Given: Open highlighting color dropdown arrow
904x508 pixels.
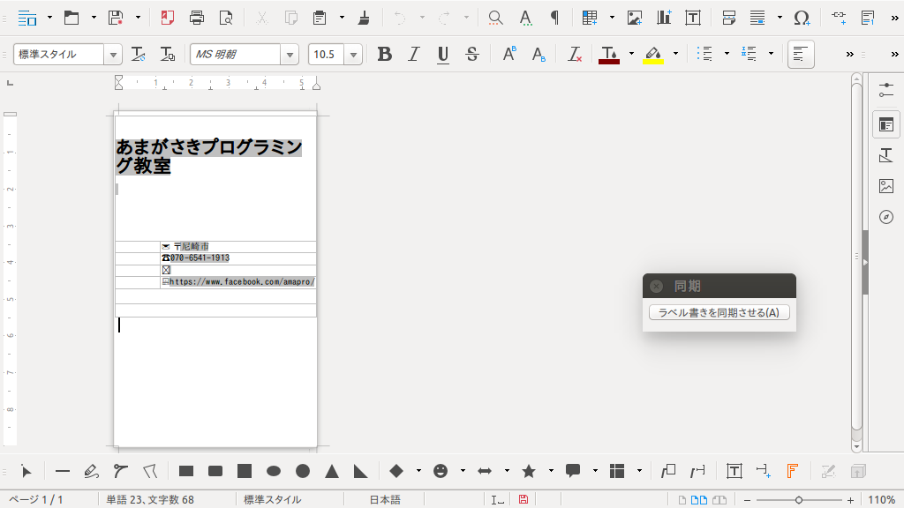Looking at the screenshot, I should tap(675, 54).
